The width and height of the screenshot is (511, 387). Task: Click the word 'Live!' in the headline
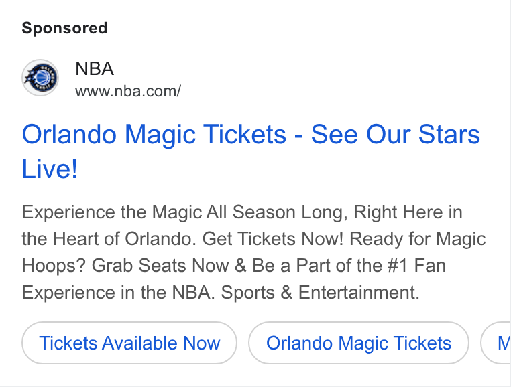(x=50, y=169)
